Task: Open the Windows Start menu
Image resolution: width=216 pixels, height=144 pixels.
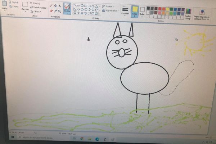Action: tap(13, 137)
